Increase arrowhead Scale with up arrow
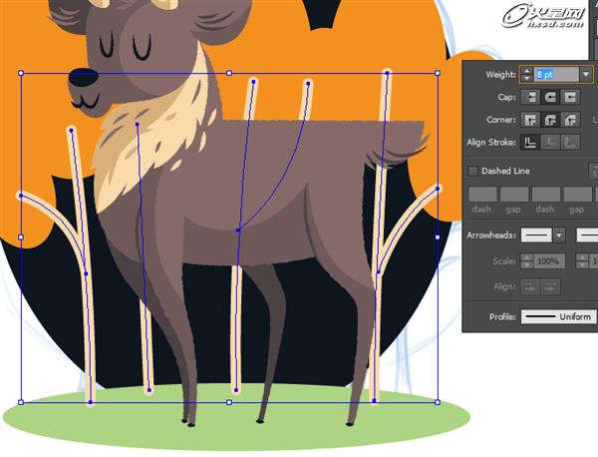Viewport: 598px width, 457px height. [526, 257]
